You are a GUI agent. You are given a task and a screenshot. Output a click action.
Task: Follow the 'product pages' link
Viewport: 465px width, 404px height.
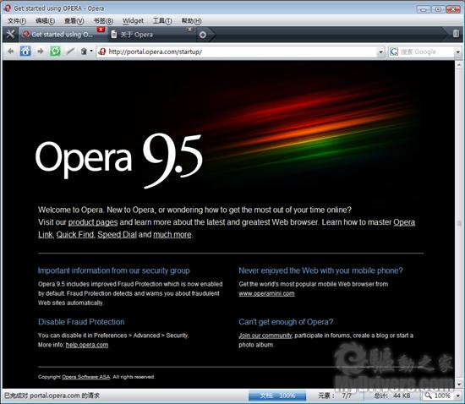pyautogui.click(x=93, y=222)
